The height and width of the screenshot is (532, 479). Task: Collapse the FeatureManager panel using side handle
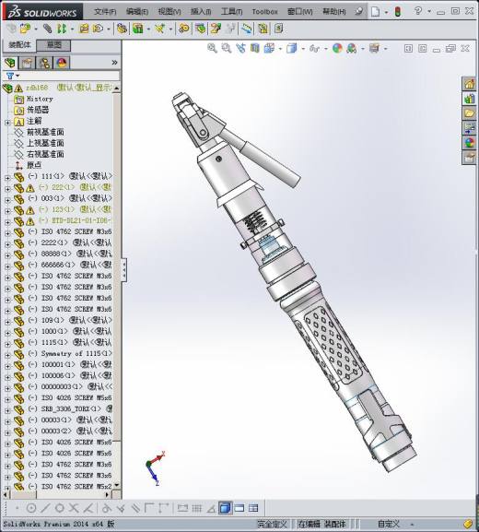(124, 270)
